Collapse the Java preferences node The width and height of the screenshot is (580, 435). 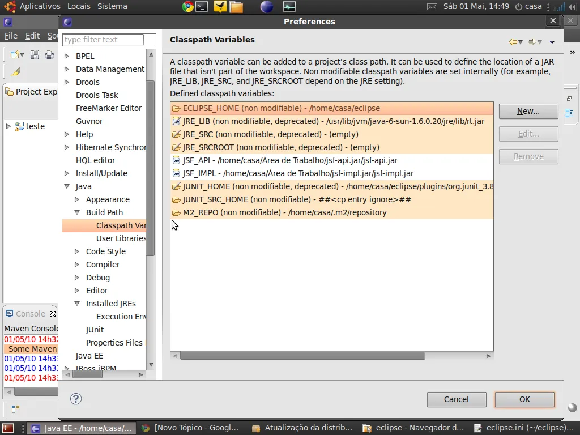click(67, 186)
